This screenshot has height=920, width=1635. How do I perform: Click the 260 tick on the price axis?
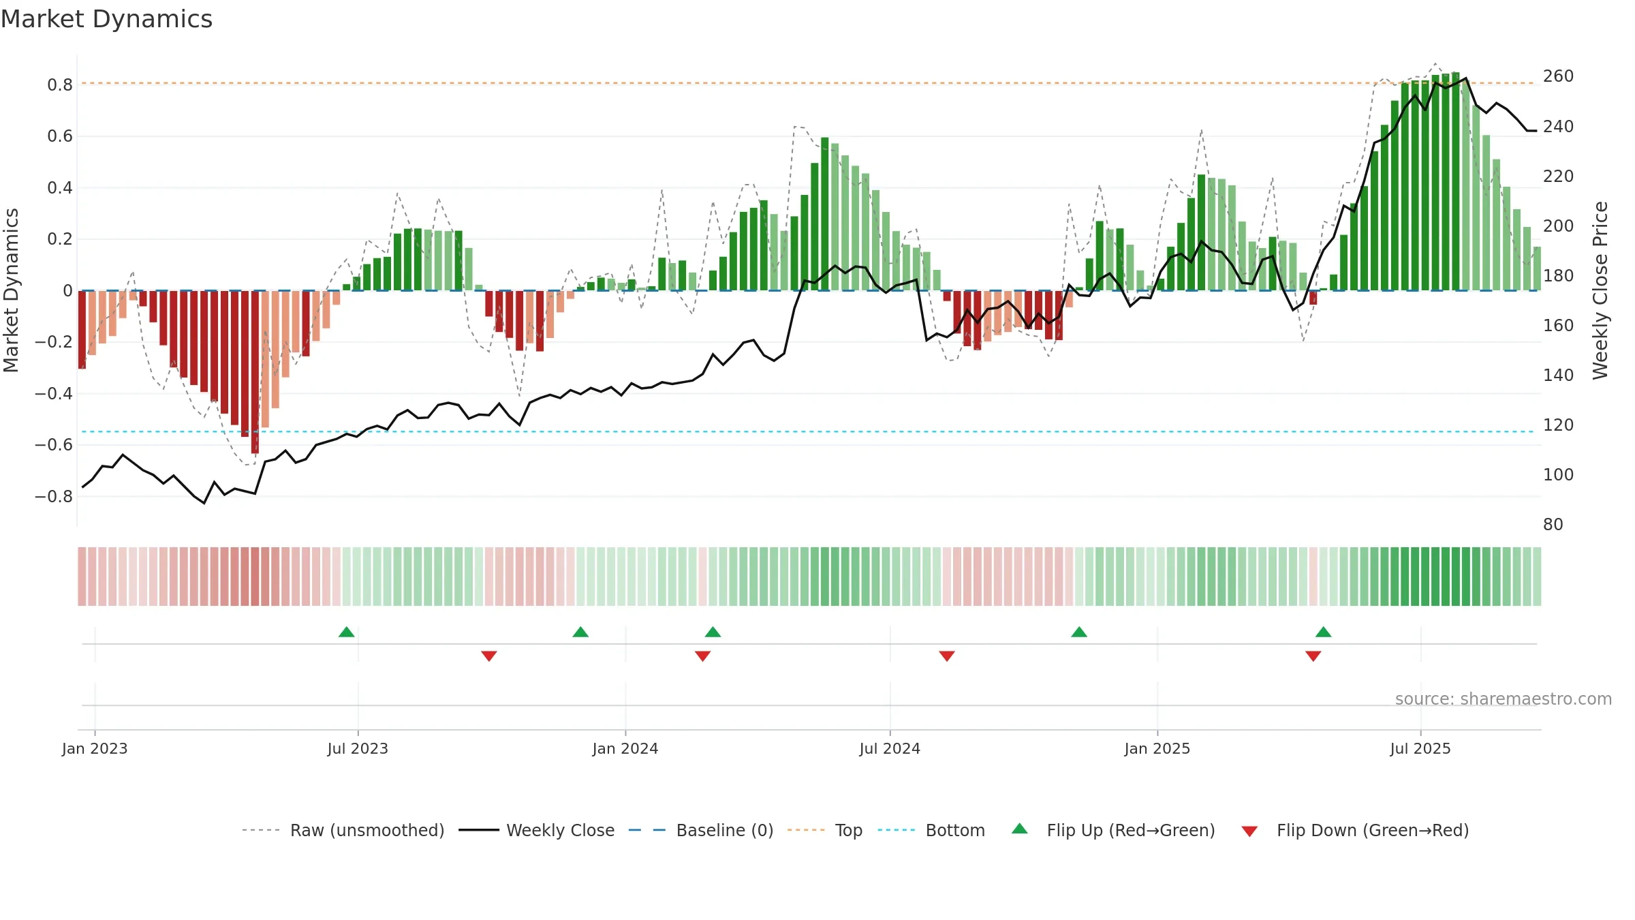pos(1559,76)
